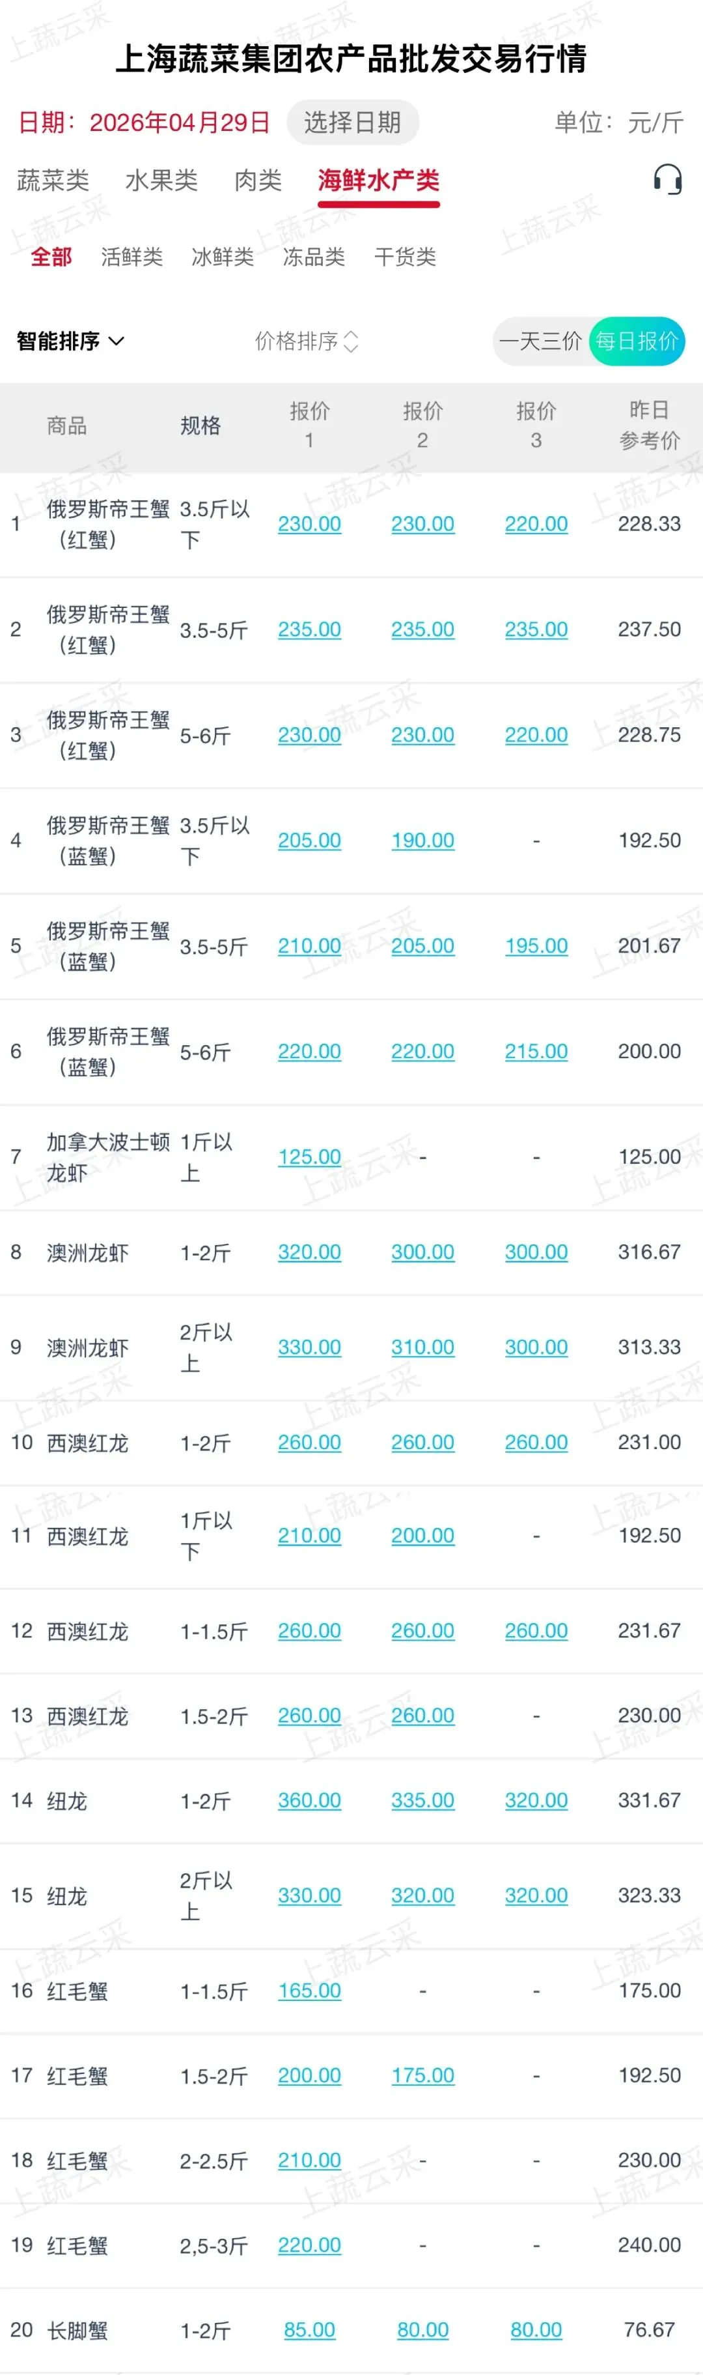Open the 肉类 category tab
The image size is (703, 2375).
[x=258, y=180]
